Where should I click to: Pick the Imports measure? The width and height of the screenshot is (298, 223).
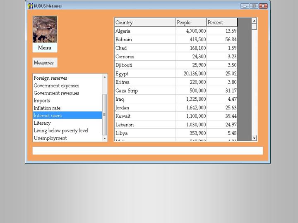point(42,100)
